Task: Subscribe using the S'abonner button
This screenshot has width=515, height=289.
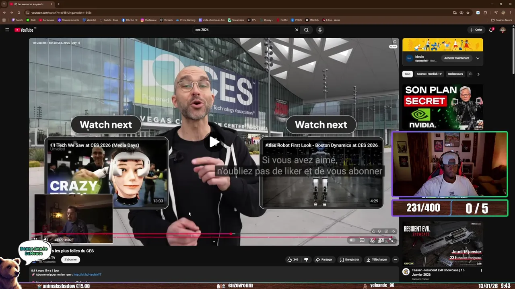Action: (70, 260)
